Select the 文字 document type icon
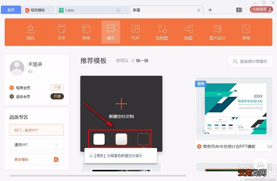The width and height of the screenshot is (277, 181). click(x=62, y=29)
